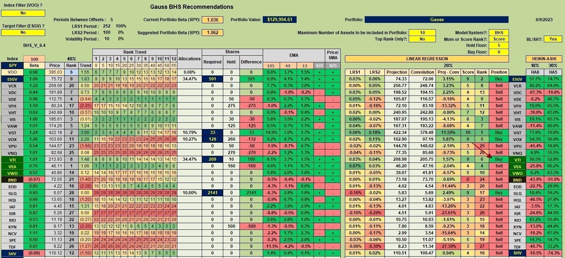Image resolution: width=565 pixels, height=258 pixels.
Task: Select the VOO ticker cell
Action: (12, 72)
